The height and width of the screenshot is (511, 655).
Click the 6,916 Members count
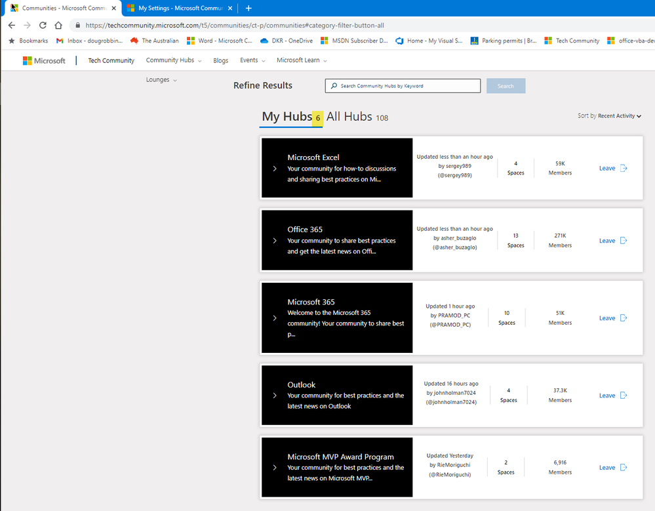click(x=560, y=467)
